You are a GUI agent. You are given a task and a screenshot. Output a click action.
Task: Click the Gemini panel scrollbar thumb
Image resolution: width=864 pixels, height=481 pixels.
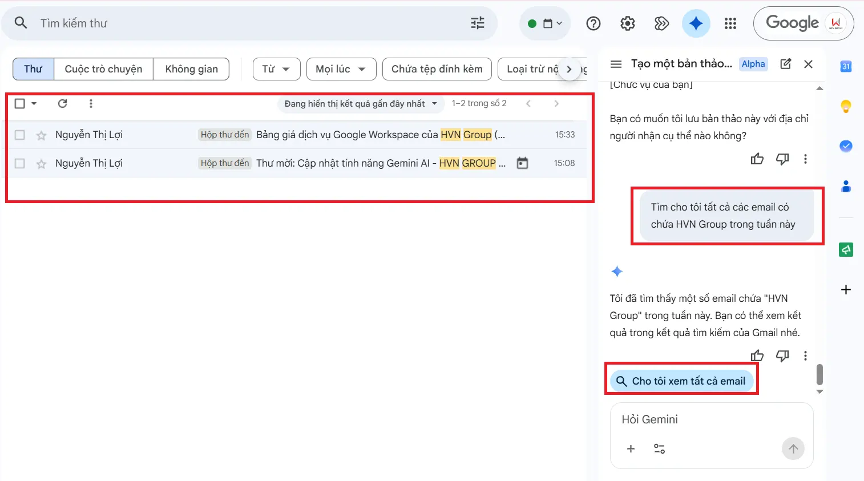pos(819,374)
